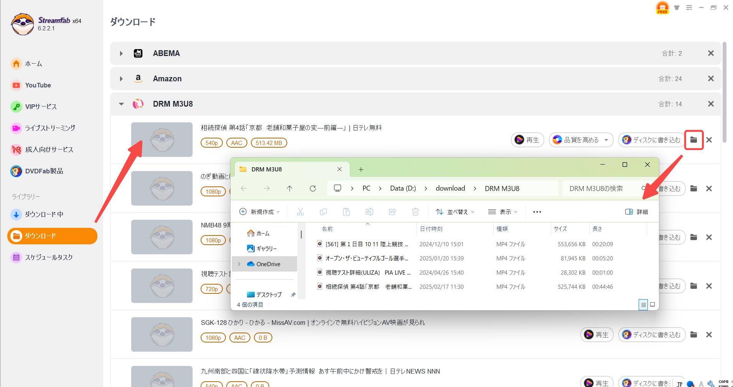
Task: Add a new tab in Explorer
Action: tap(361, 170)
